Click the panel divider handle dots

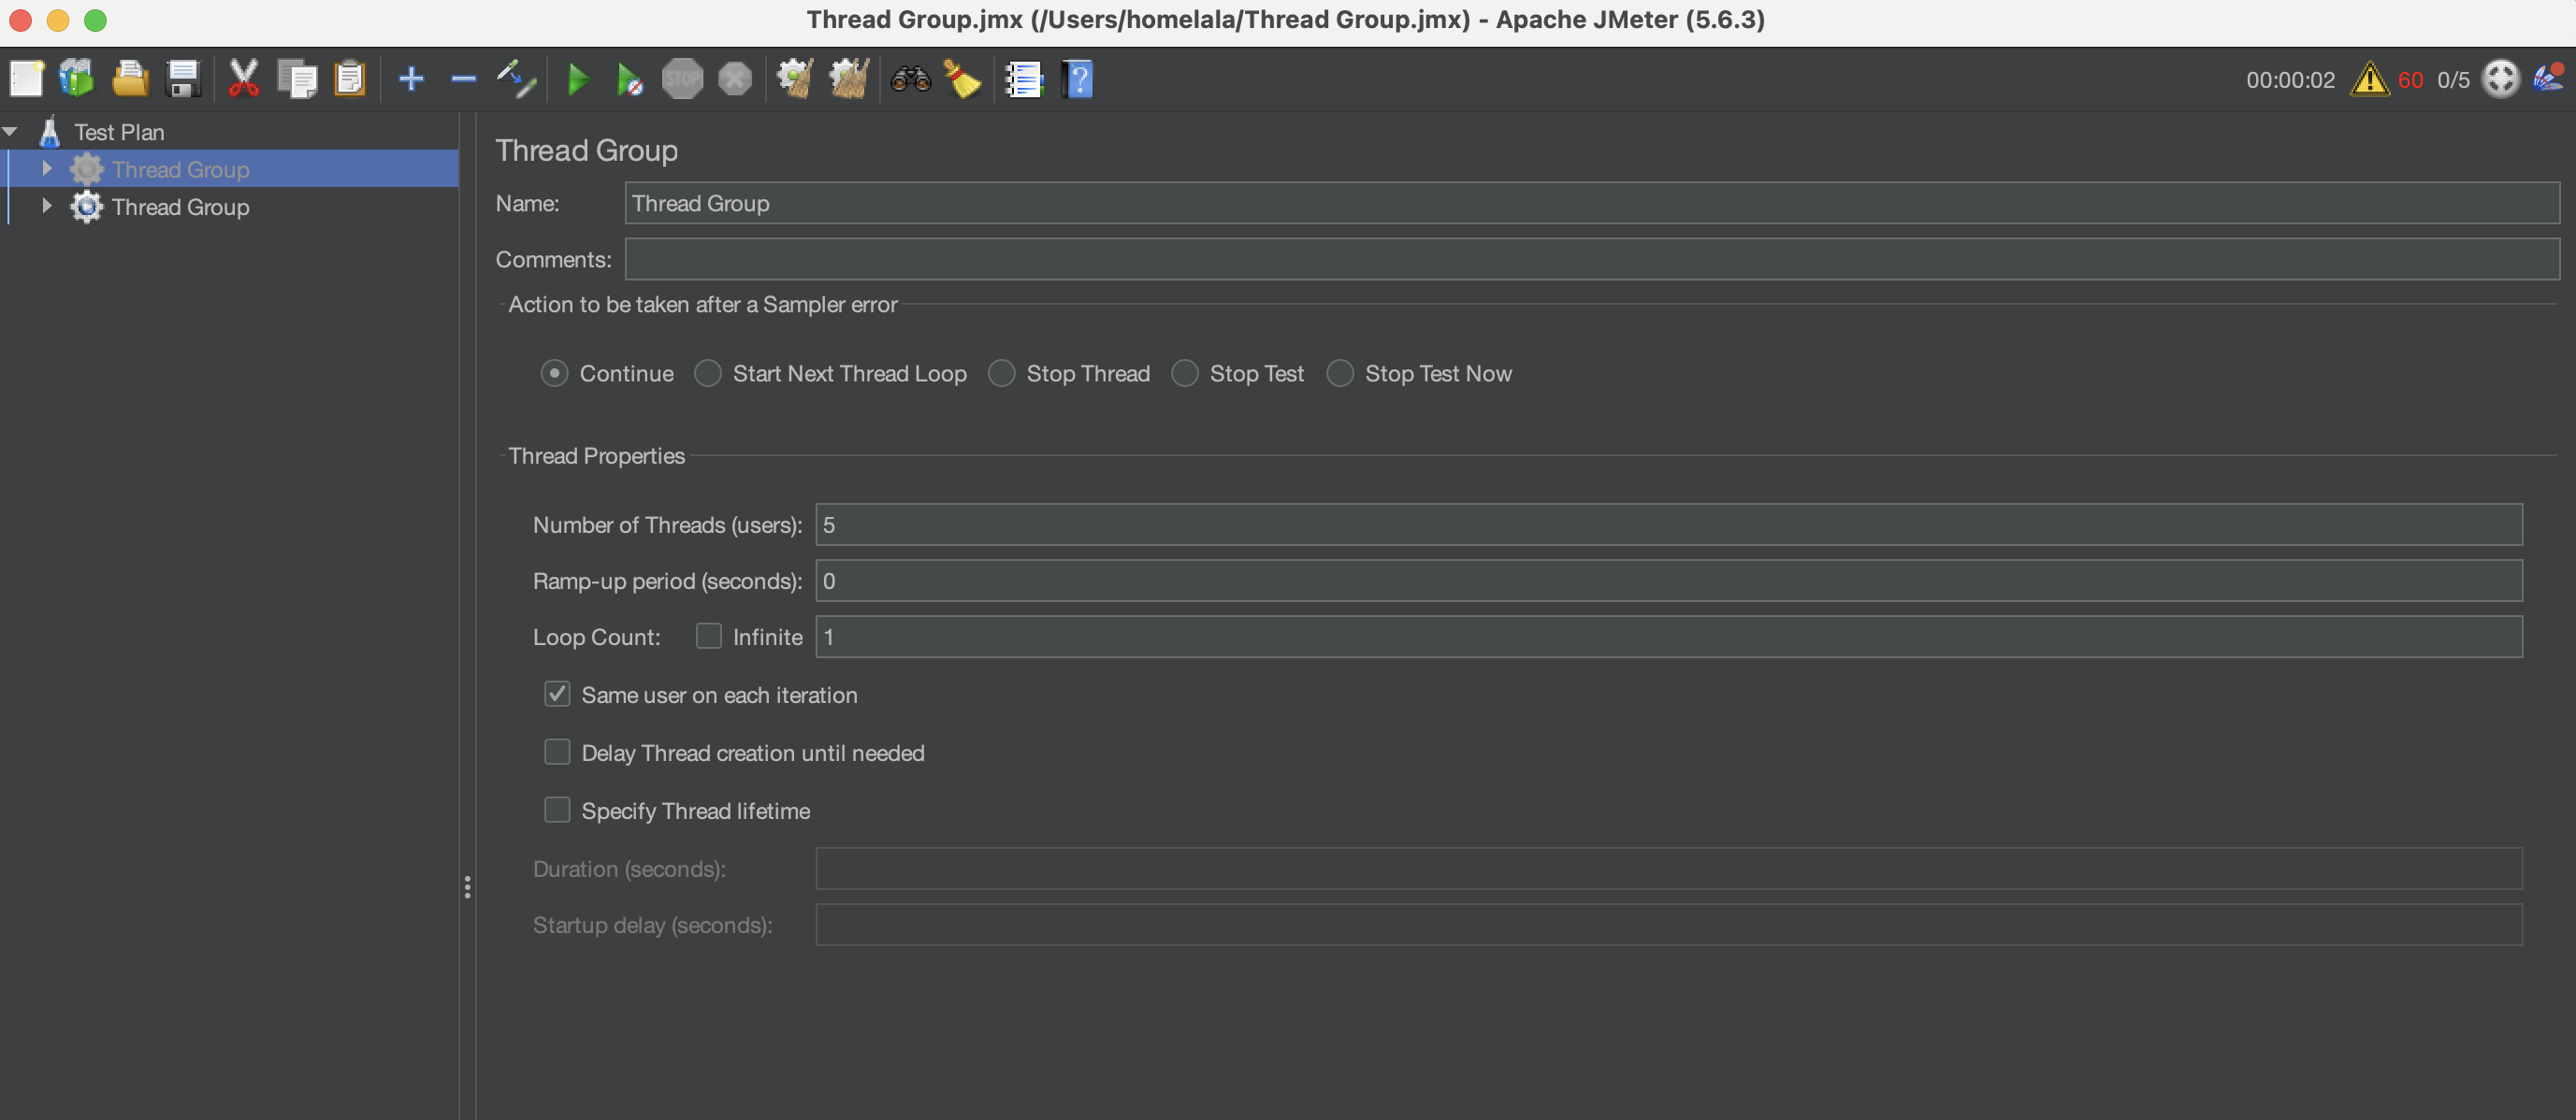pyautogui.click(x=467, y=887)
